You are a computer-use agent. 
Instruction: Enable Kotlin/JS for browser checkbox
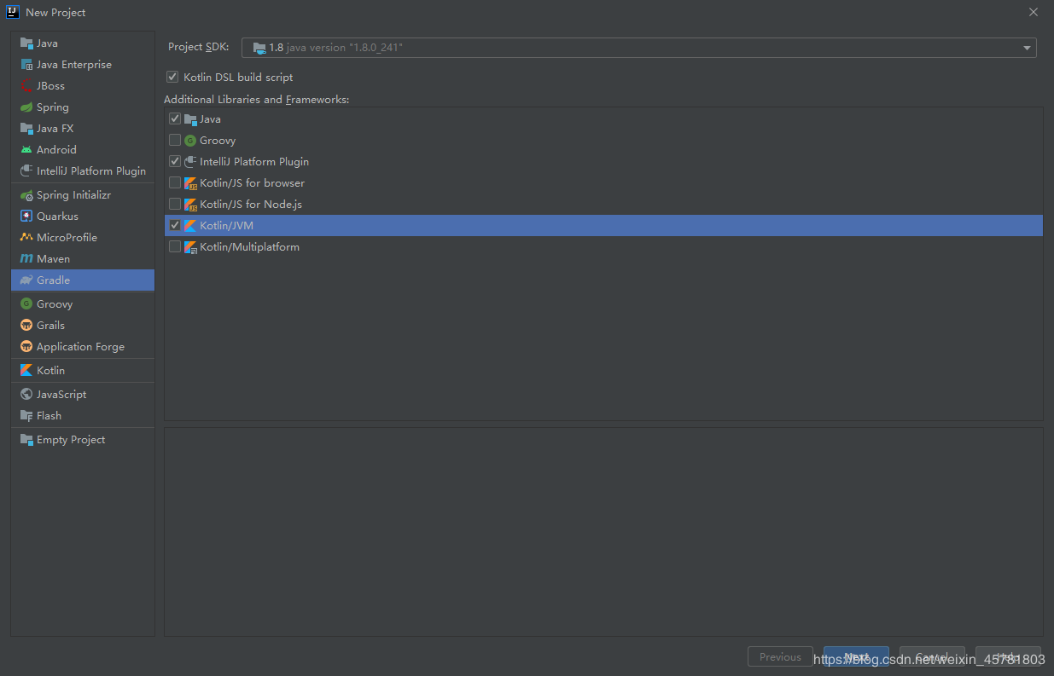coord(175,182)
